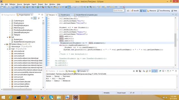Click the New file toolbar icon

(x=2, y=7)
